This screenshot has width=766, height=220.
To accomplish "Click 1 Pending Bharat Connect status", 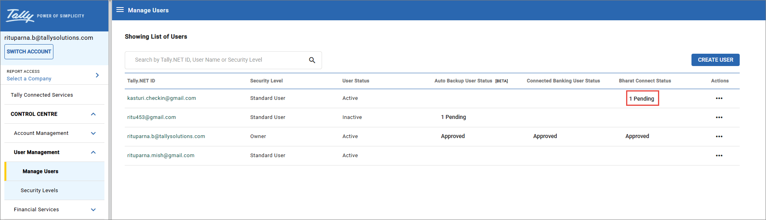I will (642, 99).
